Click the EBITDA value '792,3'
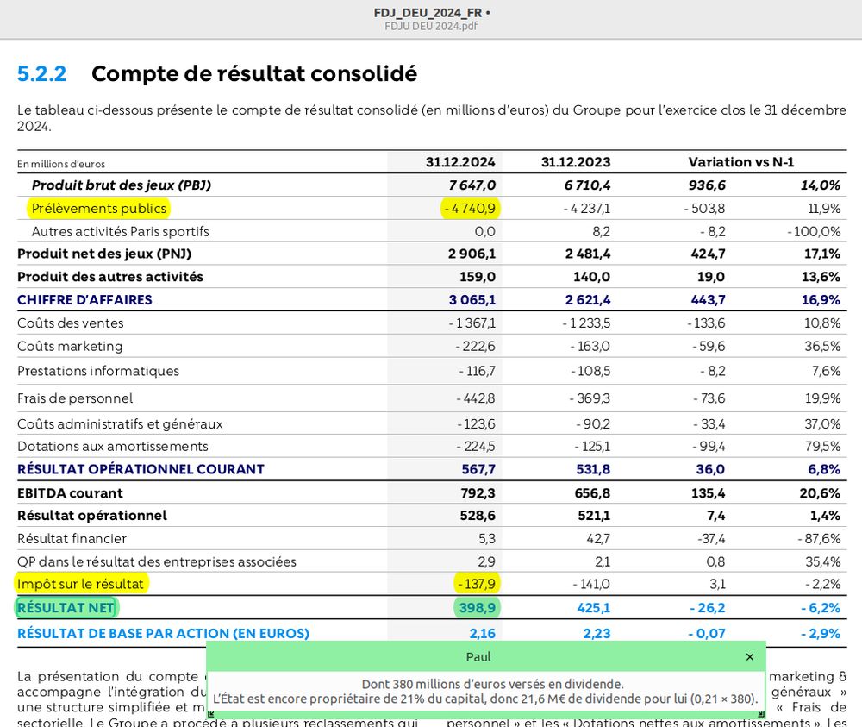The height and width of the screenshot is (727, 862). [x=478, y=493]
